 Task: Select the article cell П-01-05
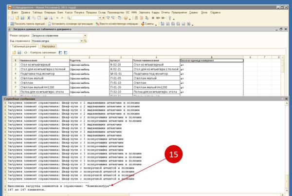[x=121, y=78]
